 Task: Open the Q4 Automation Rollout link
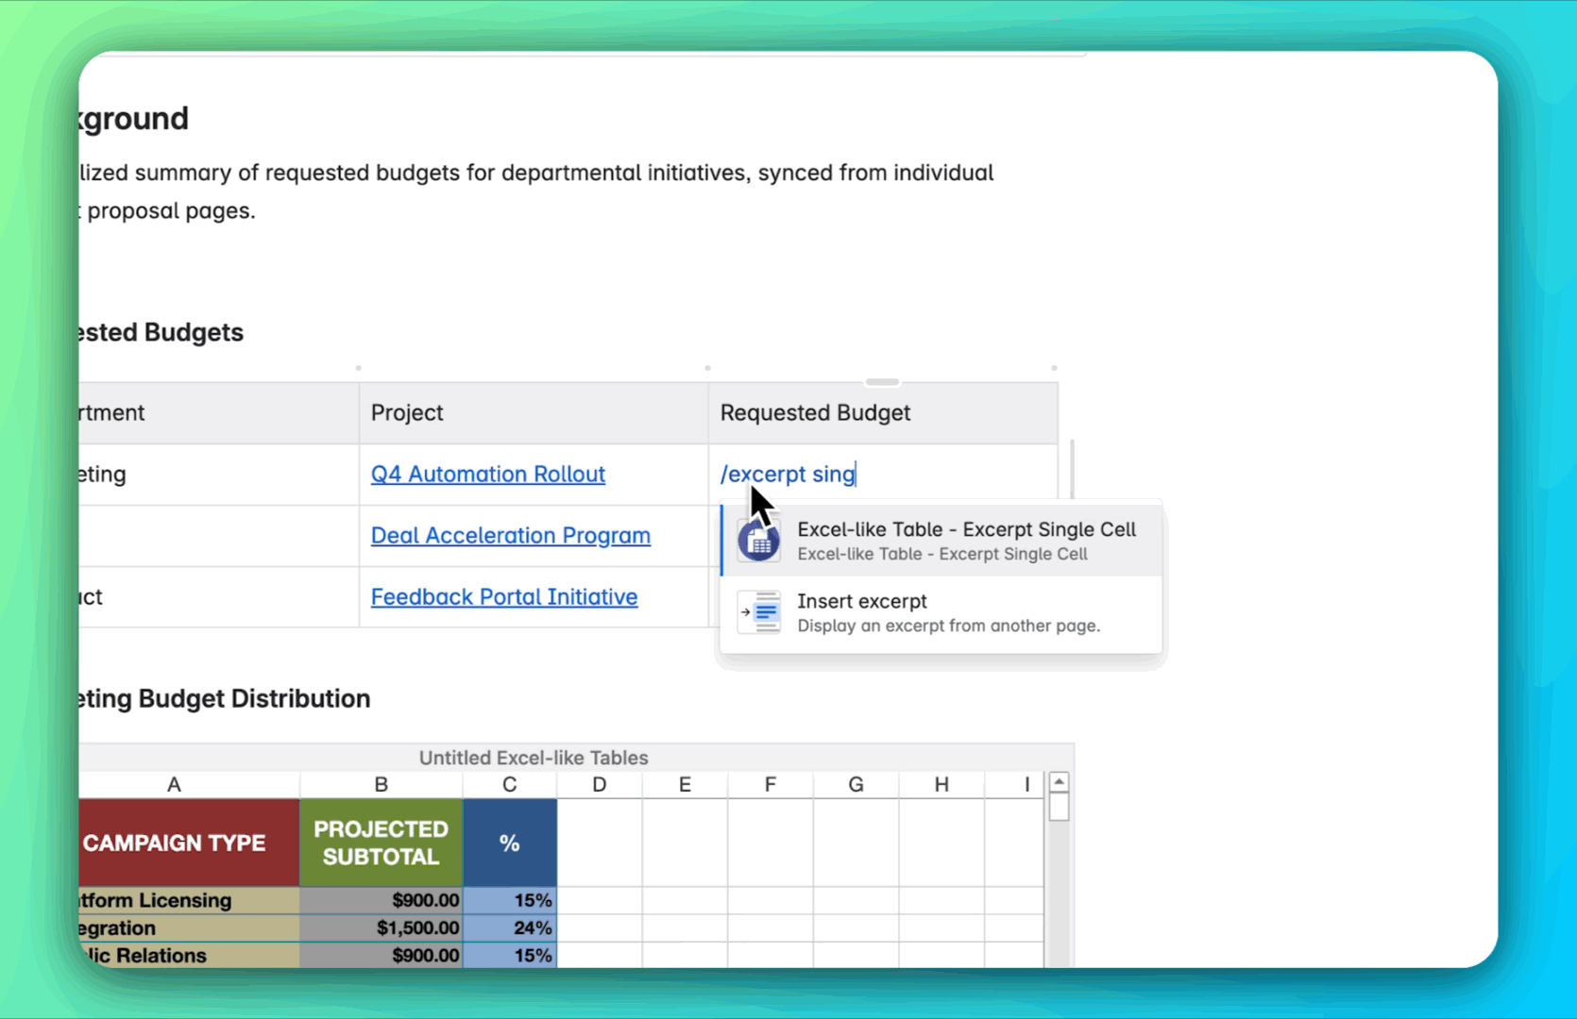487,474
